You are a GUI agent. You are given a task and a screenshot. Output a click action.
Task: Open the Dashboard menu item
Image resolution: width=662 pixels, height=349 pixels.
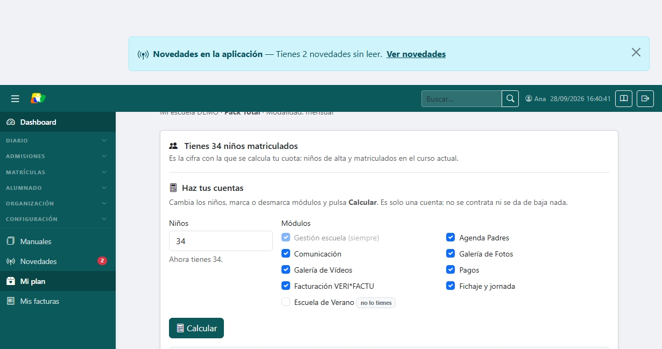coord(58,122)
